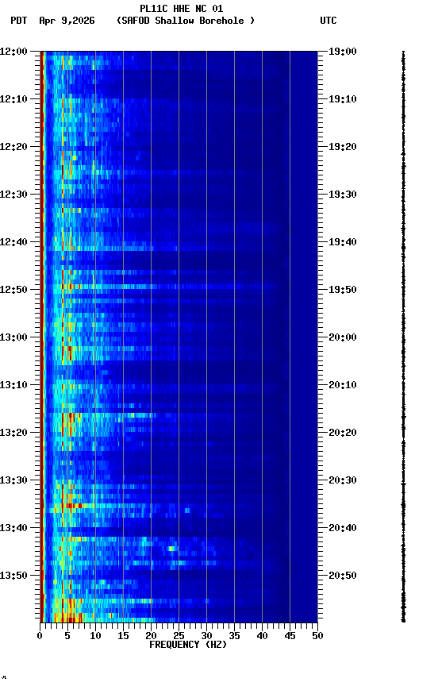Click the 19:40 UTC time label

(x=343, y=242)
